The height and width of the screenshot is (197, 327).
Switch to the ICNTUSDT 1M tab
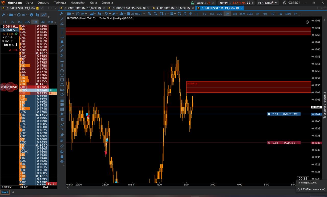coord(82,8)
